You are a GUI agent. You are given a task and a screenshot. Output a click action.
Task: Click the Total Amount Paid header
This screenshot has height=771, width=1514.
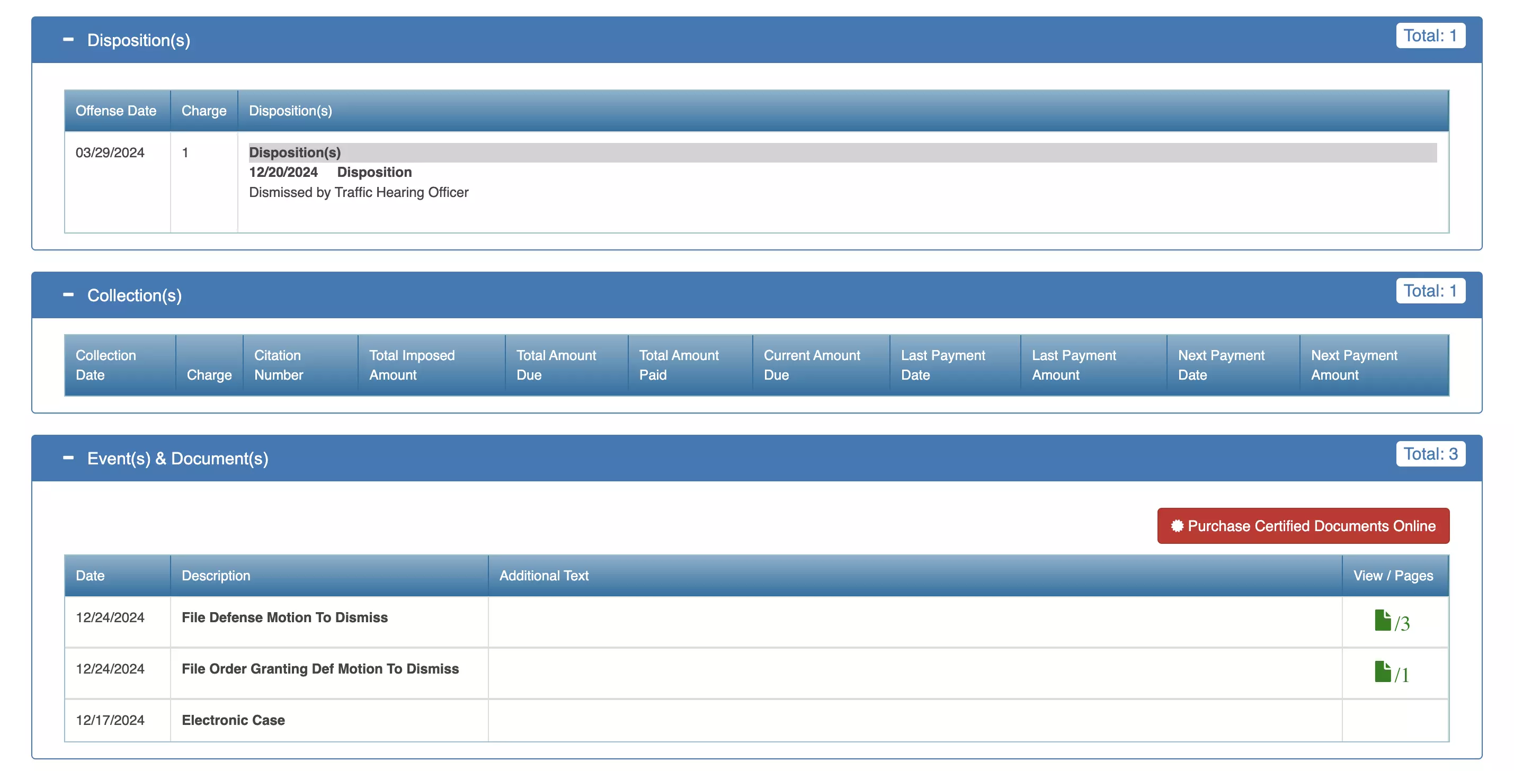point(690,365)
